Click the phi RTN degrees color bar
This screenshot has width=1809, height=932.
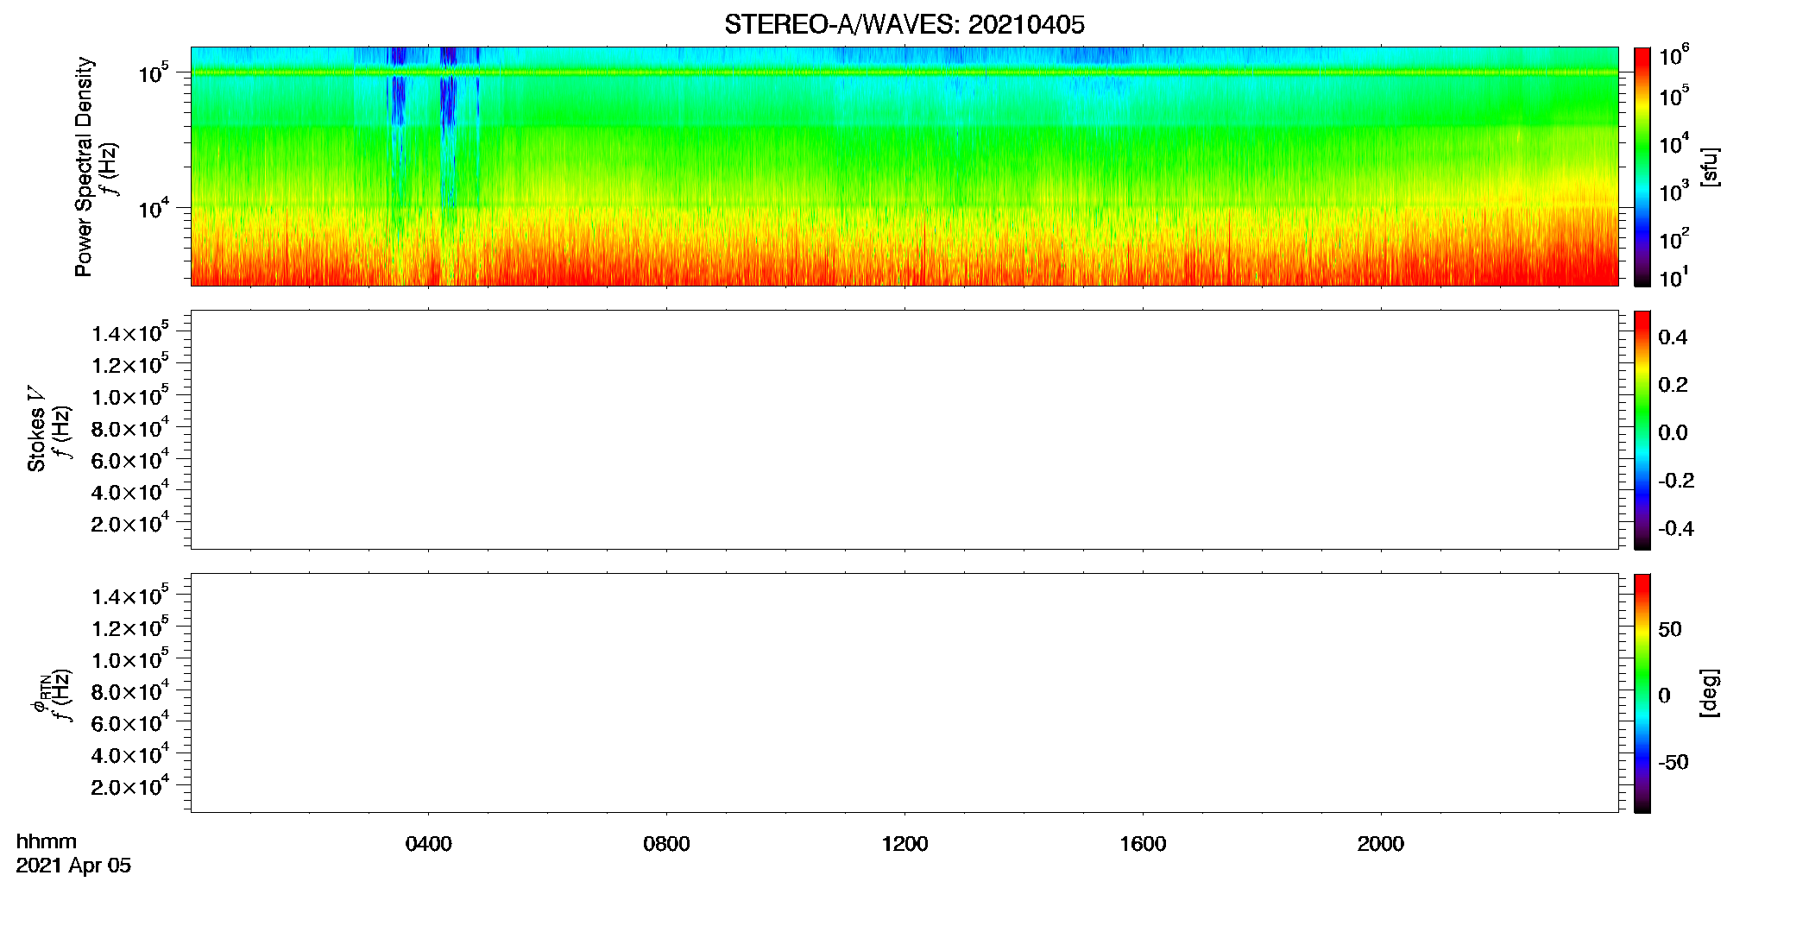(x=1642, y=693)
